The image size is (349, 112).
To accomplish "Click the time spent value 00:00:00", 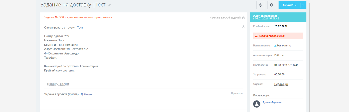I will 279,75.
